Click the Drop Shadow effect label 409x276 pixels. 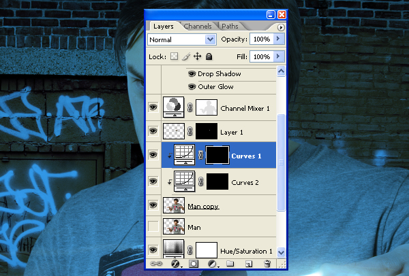pyautogui.click(x=219, y=74)
